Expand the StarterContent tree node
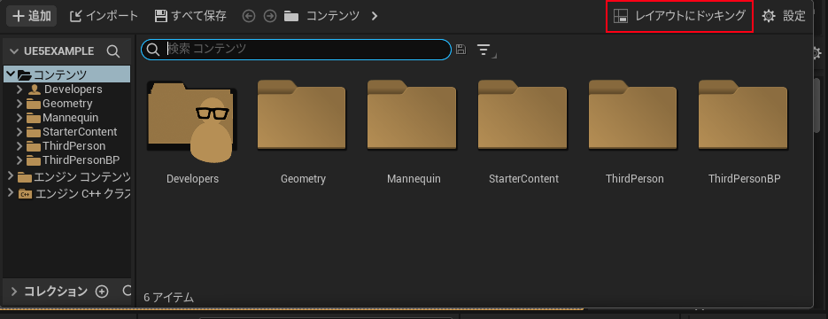Image resolution: width=828 pixels, height=319 pixels. (20, 132)
